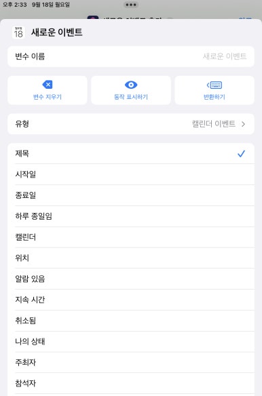Pick 주최자 from the list
Image resolution: width=262 pixels, height=396 pixels.
click(131, 362)
